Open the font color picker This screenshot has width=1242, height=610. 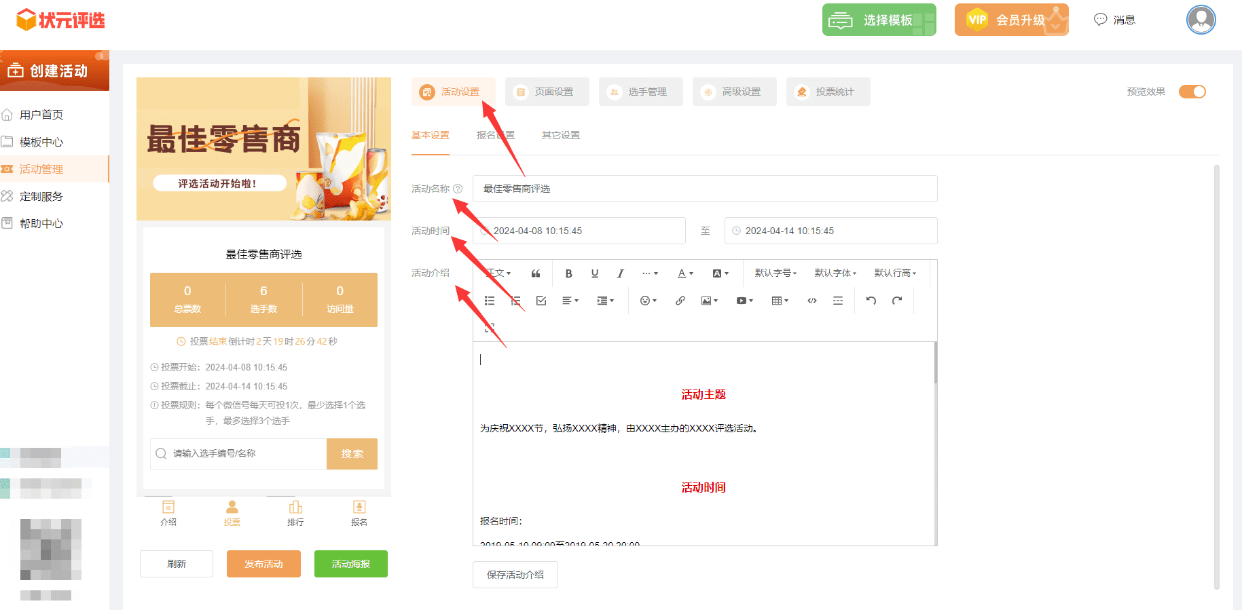685,273
